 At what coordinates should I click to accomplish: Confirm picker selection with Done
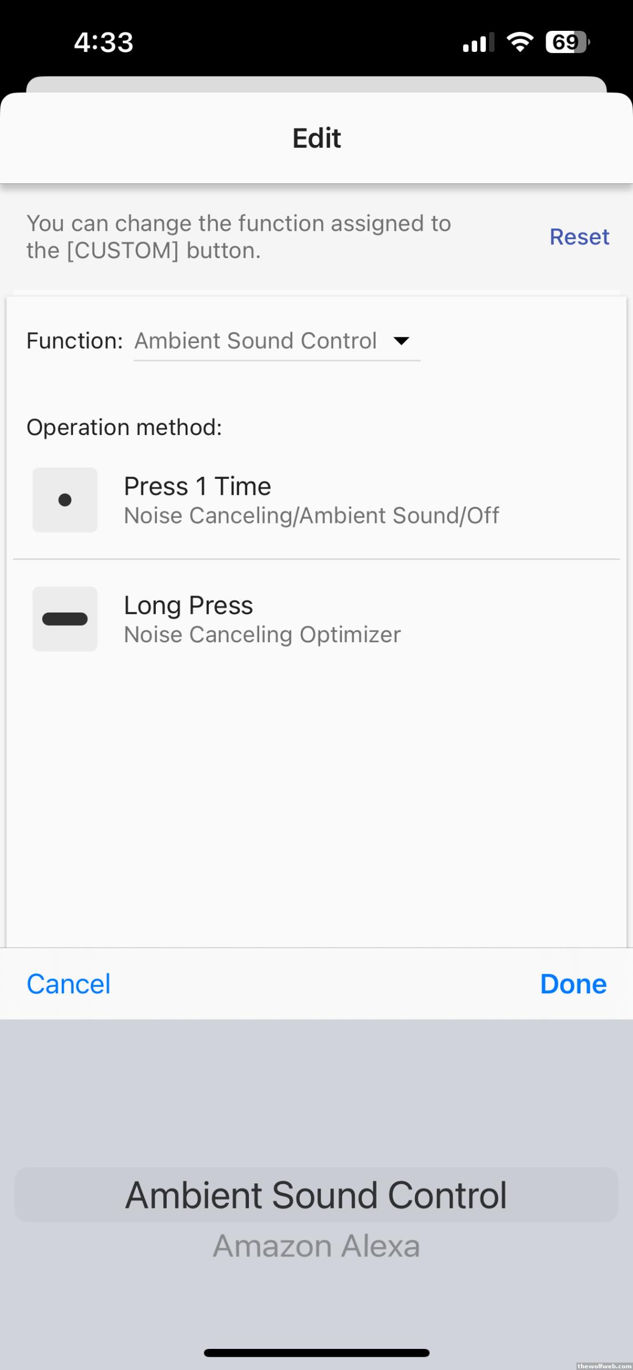pyautogui.click(x=573, y=984)
